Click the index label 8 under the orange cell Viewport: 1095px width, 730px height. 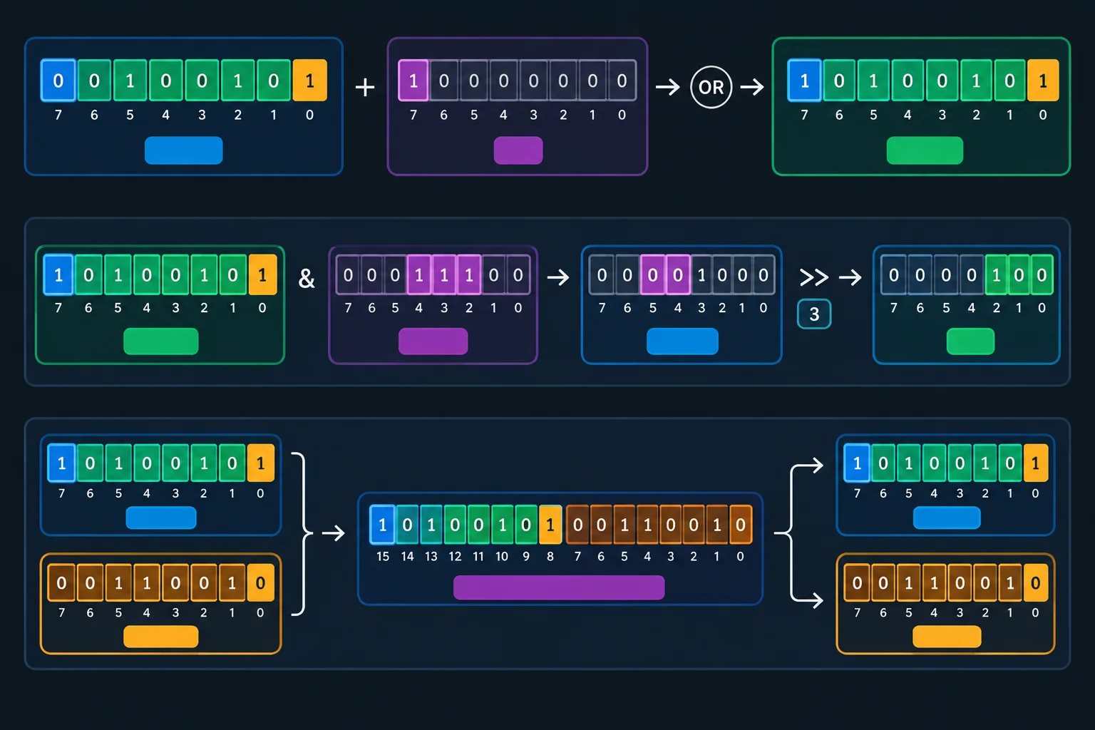pos(550,556)
